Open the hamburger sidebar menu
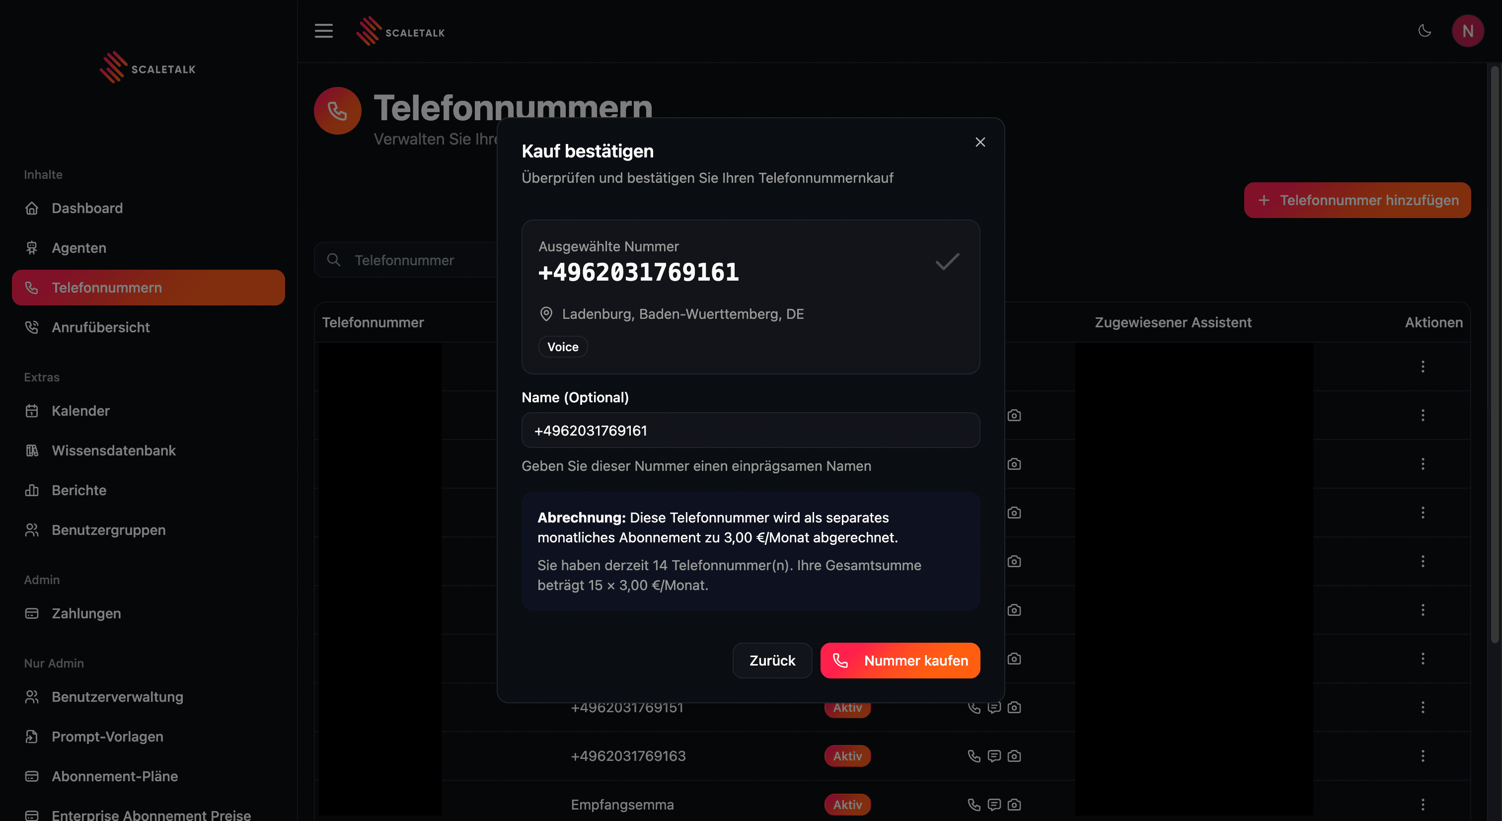 [x=324, y=31]
